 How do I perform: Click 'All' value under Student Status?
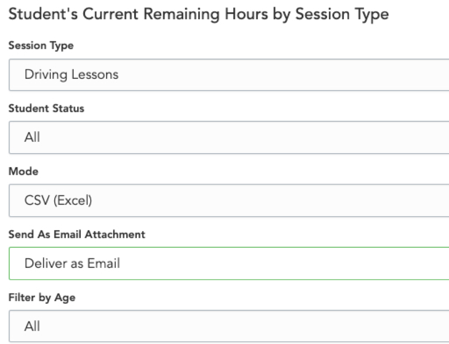coord(32,137)
